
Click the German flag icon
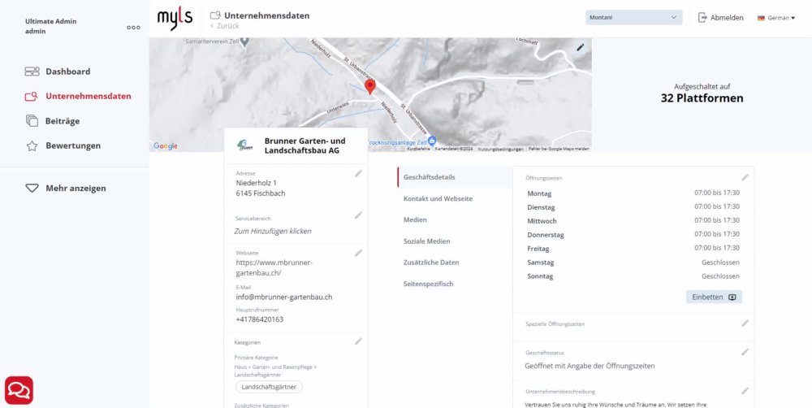762,18
